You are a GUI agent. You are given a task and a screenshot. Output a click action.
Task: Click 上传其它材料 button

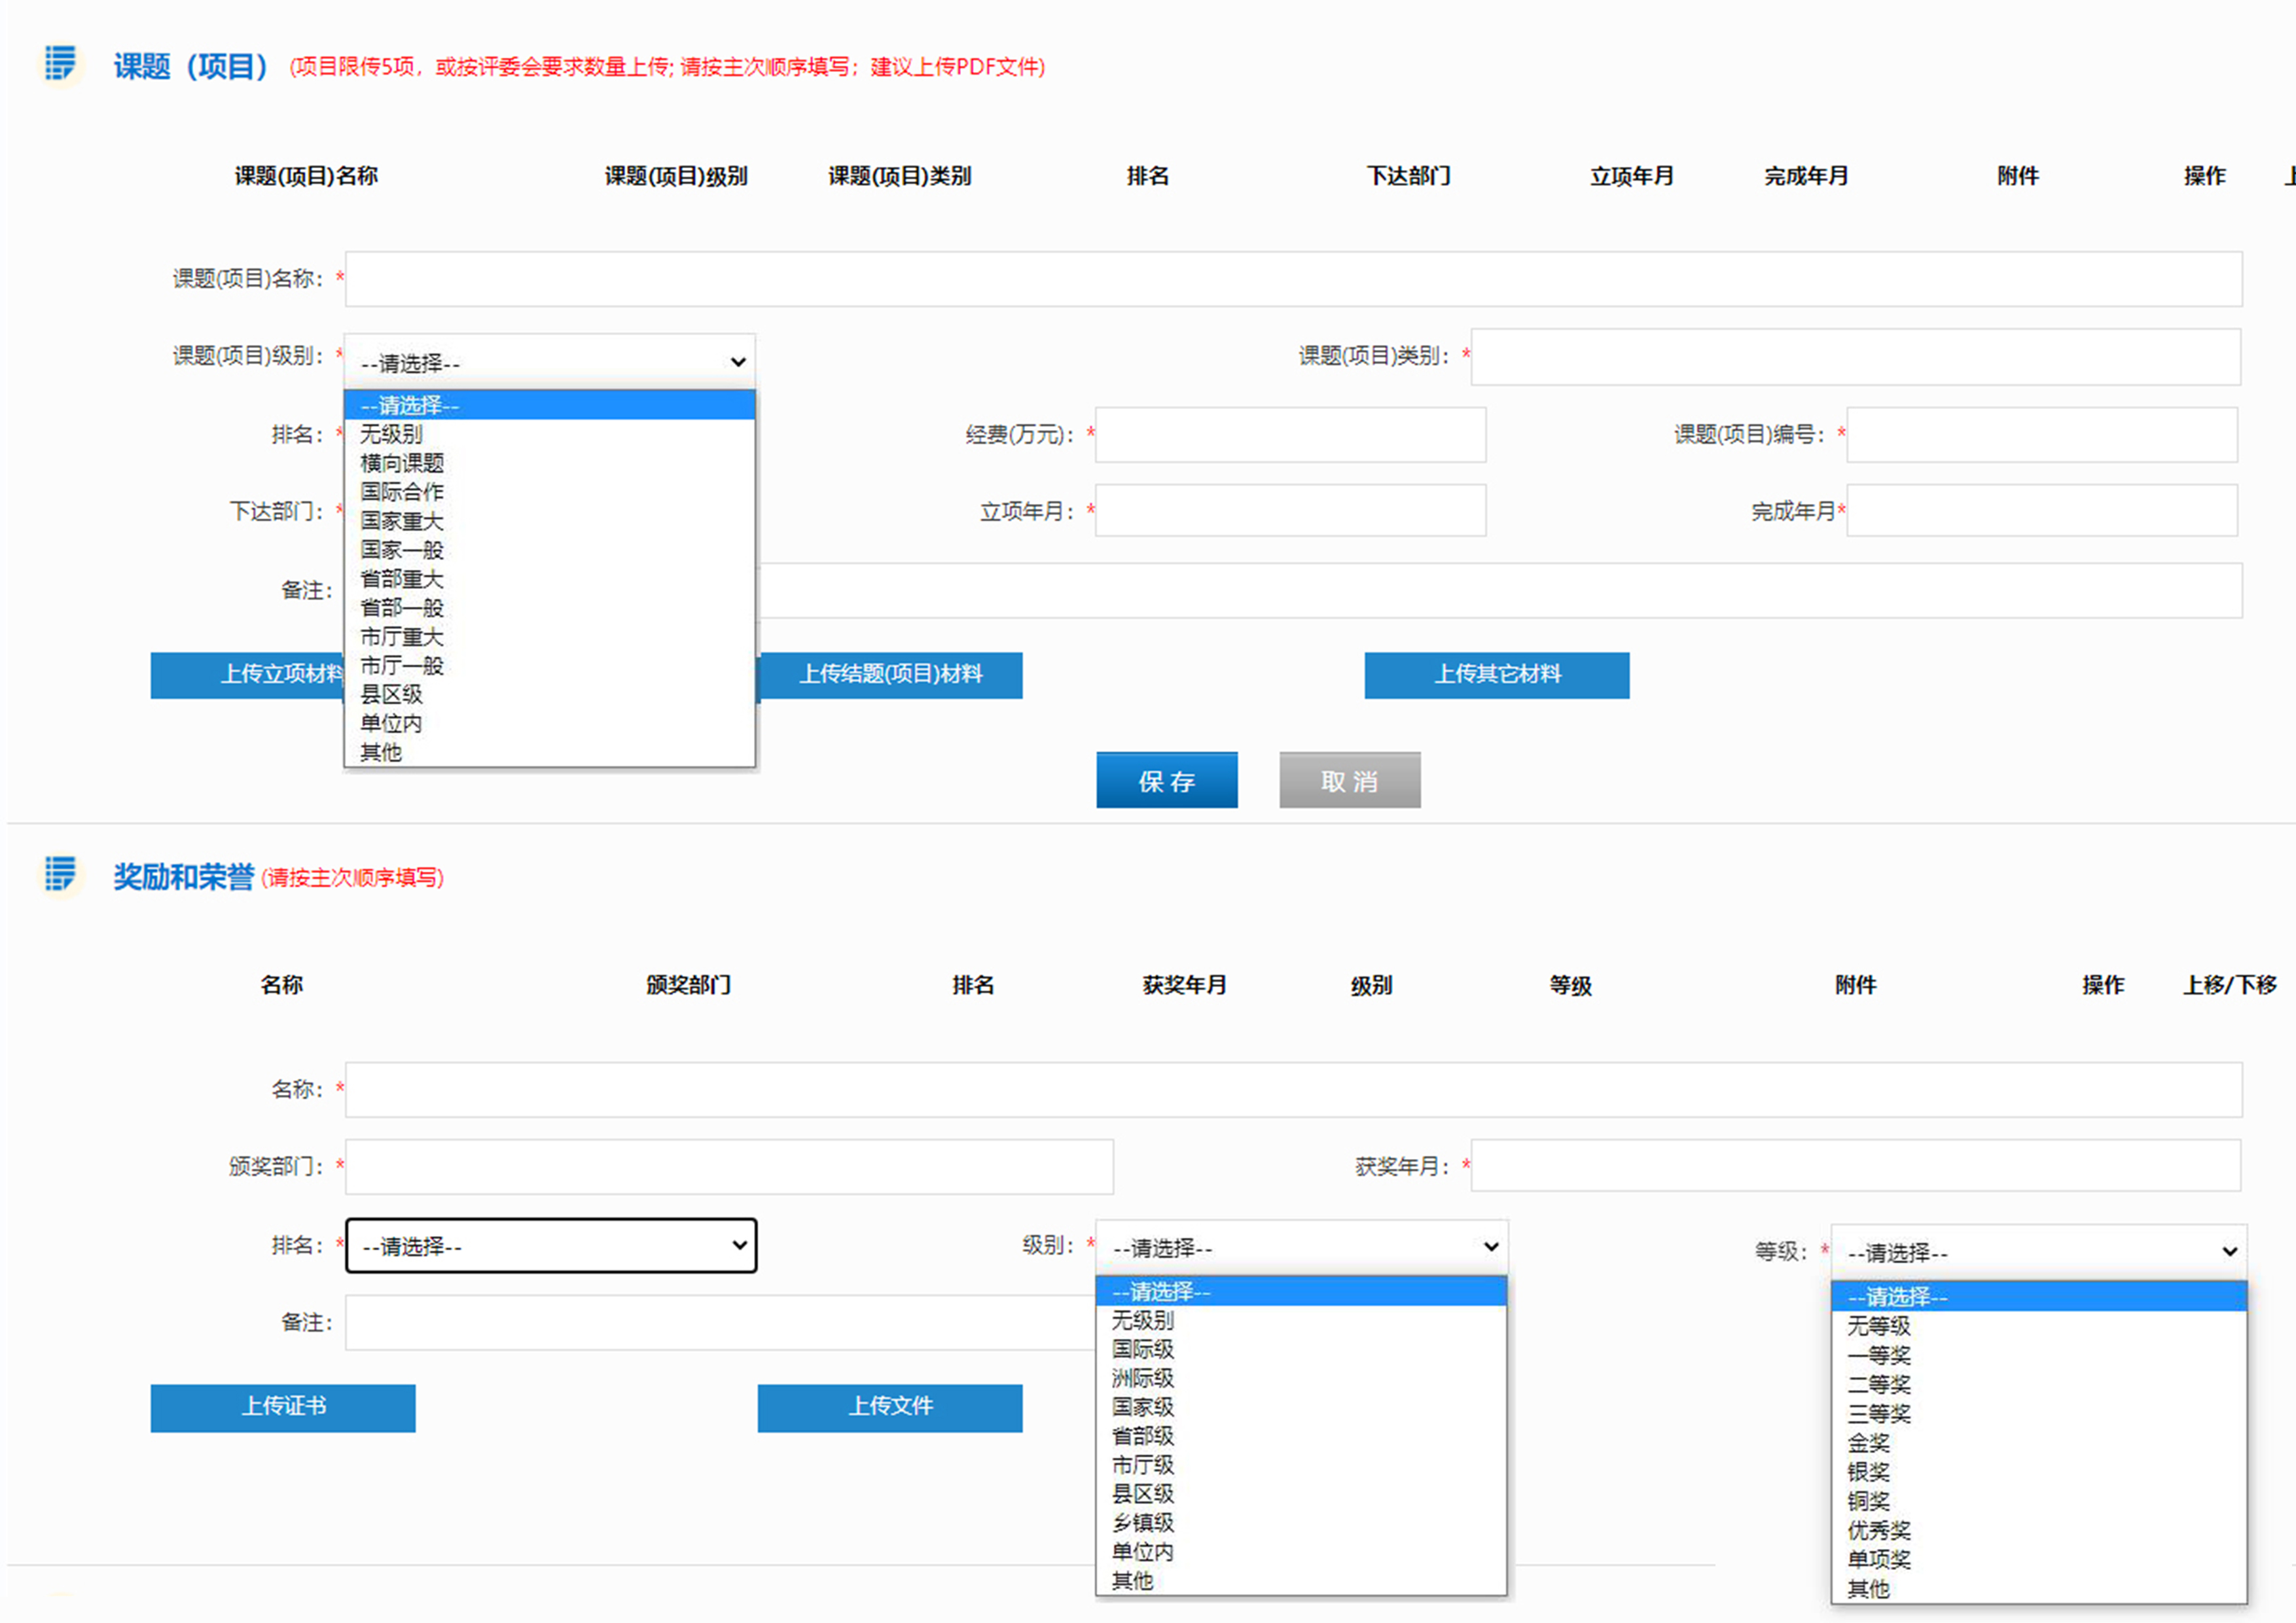click(1496, 675)
